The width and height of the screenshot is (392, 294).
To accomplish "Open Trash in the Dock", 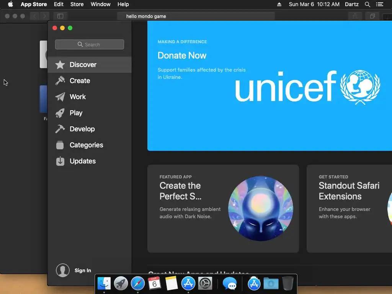I will pyautogui.click(x=288, y=284).
